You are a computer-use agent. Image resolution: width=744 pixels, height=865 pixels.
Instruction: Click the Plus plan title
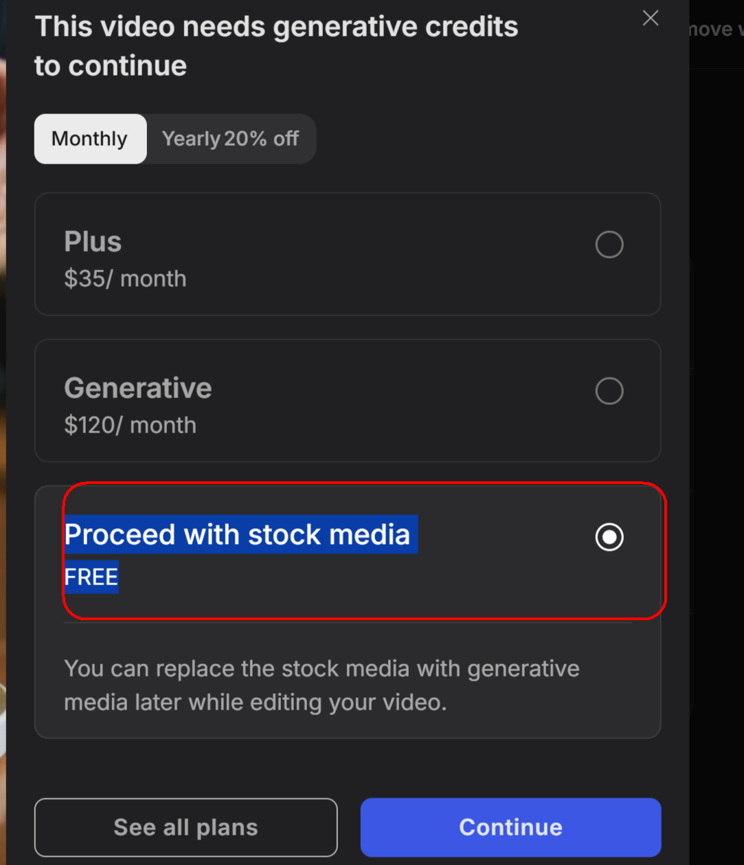click(93, 242)
